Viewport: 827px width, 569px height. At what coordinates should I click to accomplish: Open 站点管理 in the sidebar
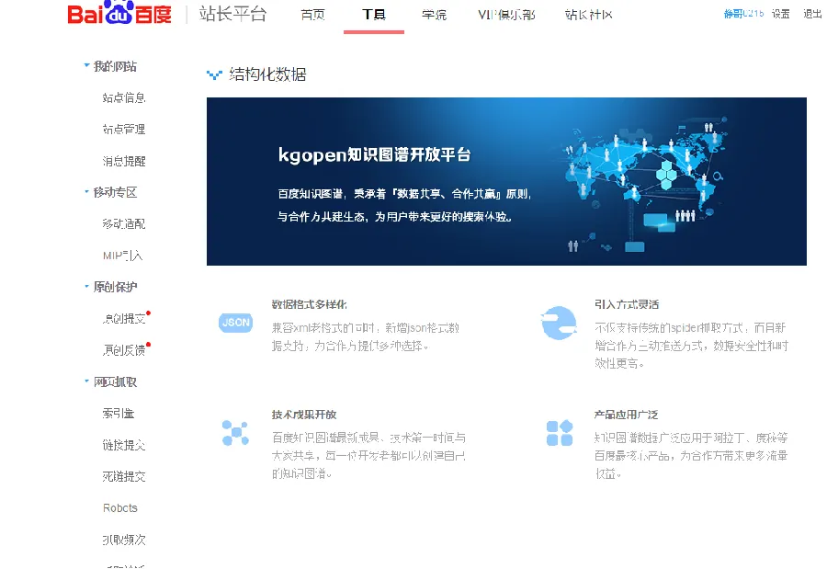pos(124,130)
